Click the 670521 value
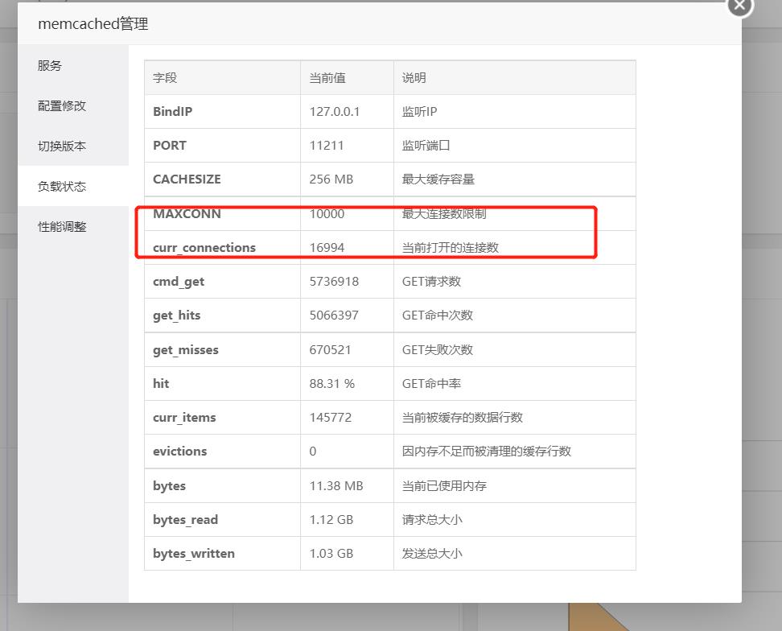The width and height of the screenshot is (782, 631). pyautogui.click(x=330, y=349)
